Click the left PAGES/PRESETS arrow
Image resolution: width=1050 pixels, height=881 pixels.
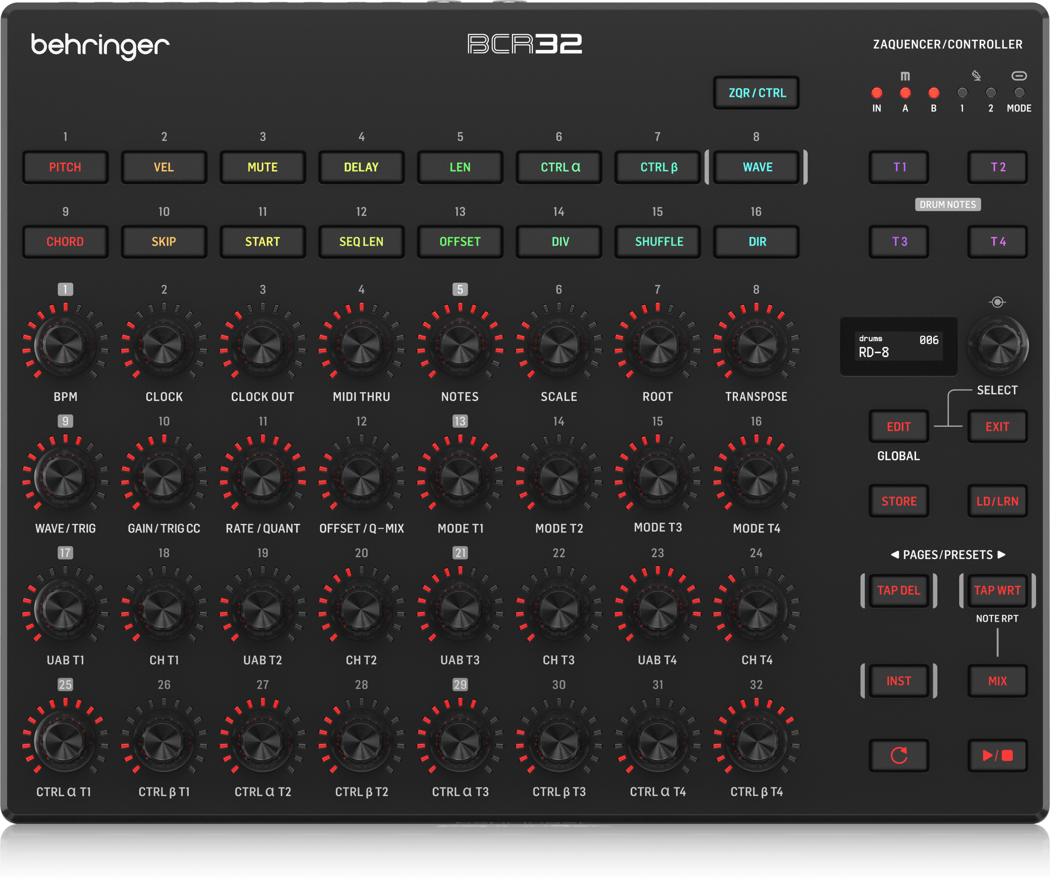[895, 555]
